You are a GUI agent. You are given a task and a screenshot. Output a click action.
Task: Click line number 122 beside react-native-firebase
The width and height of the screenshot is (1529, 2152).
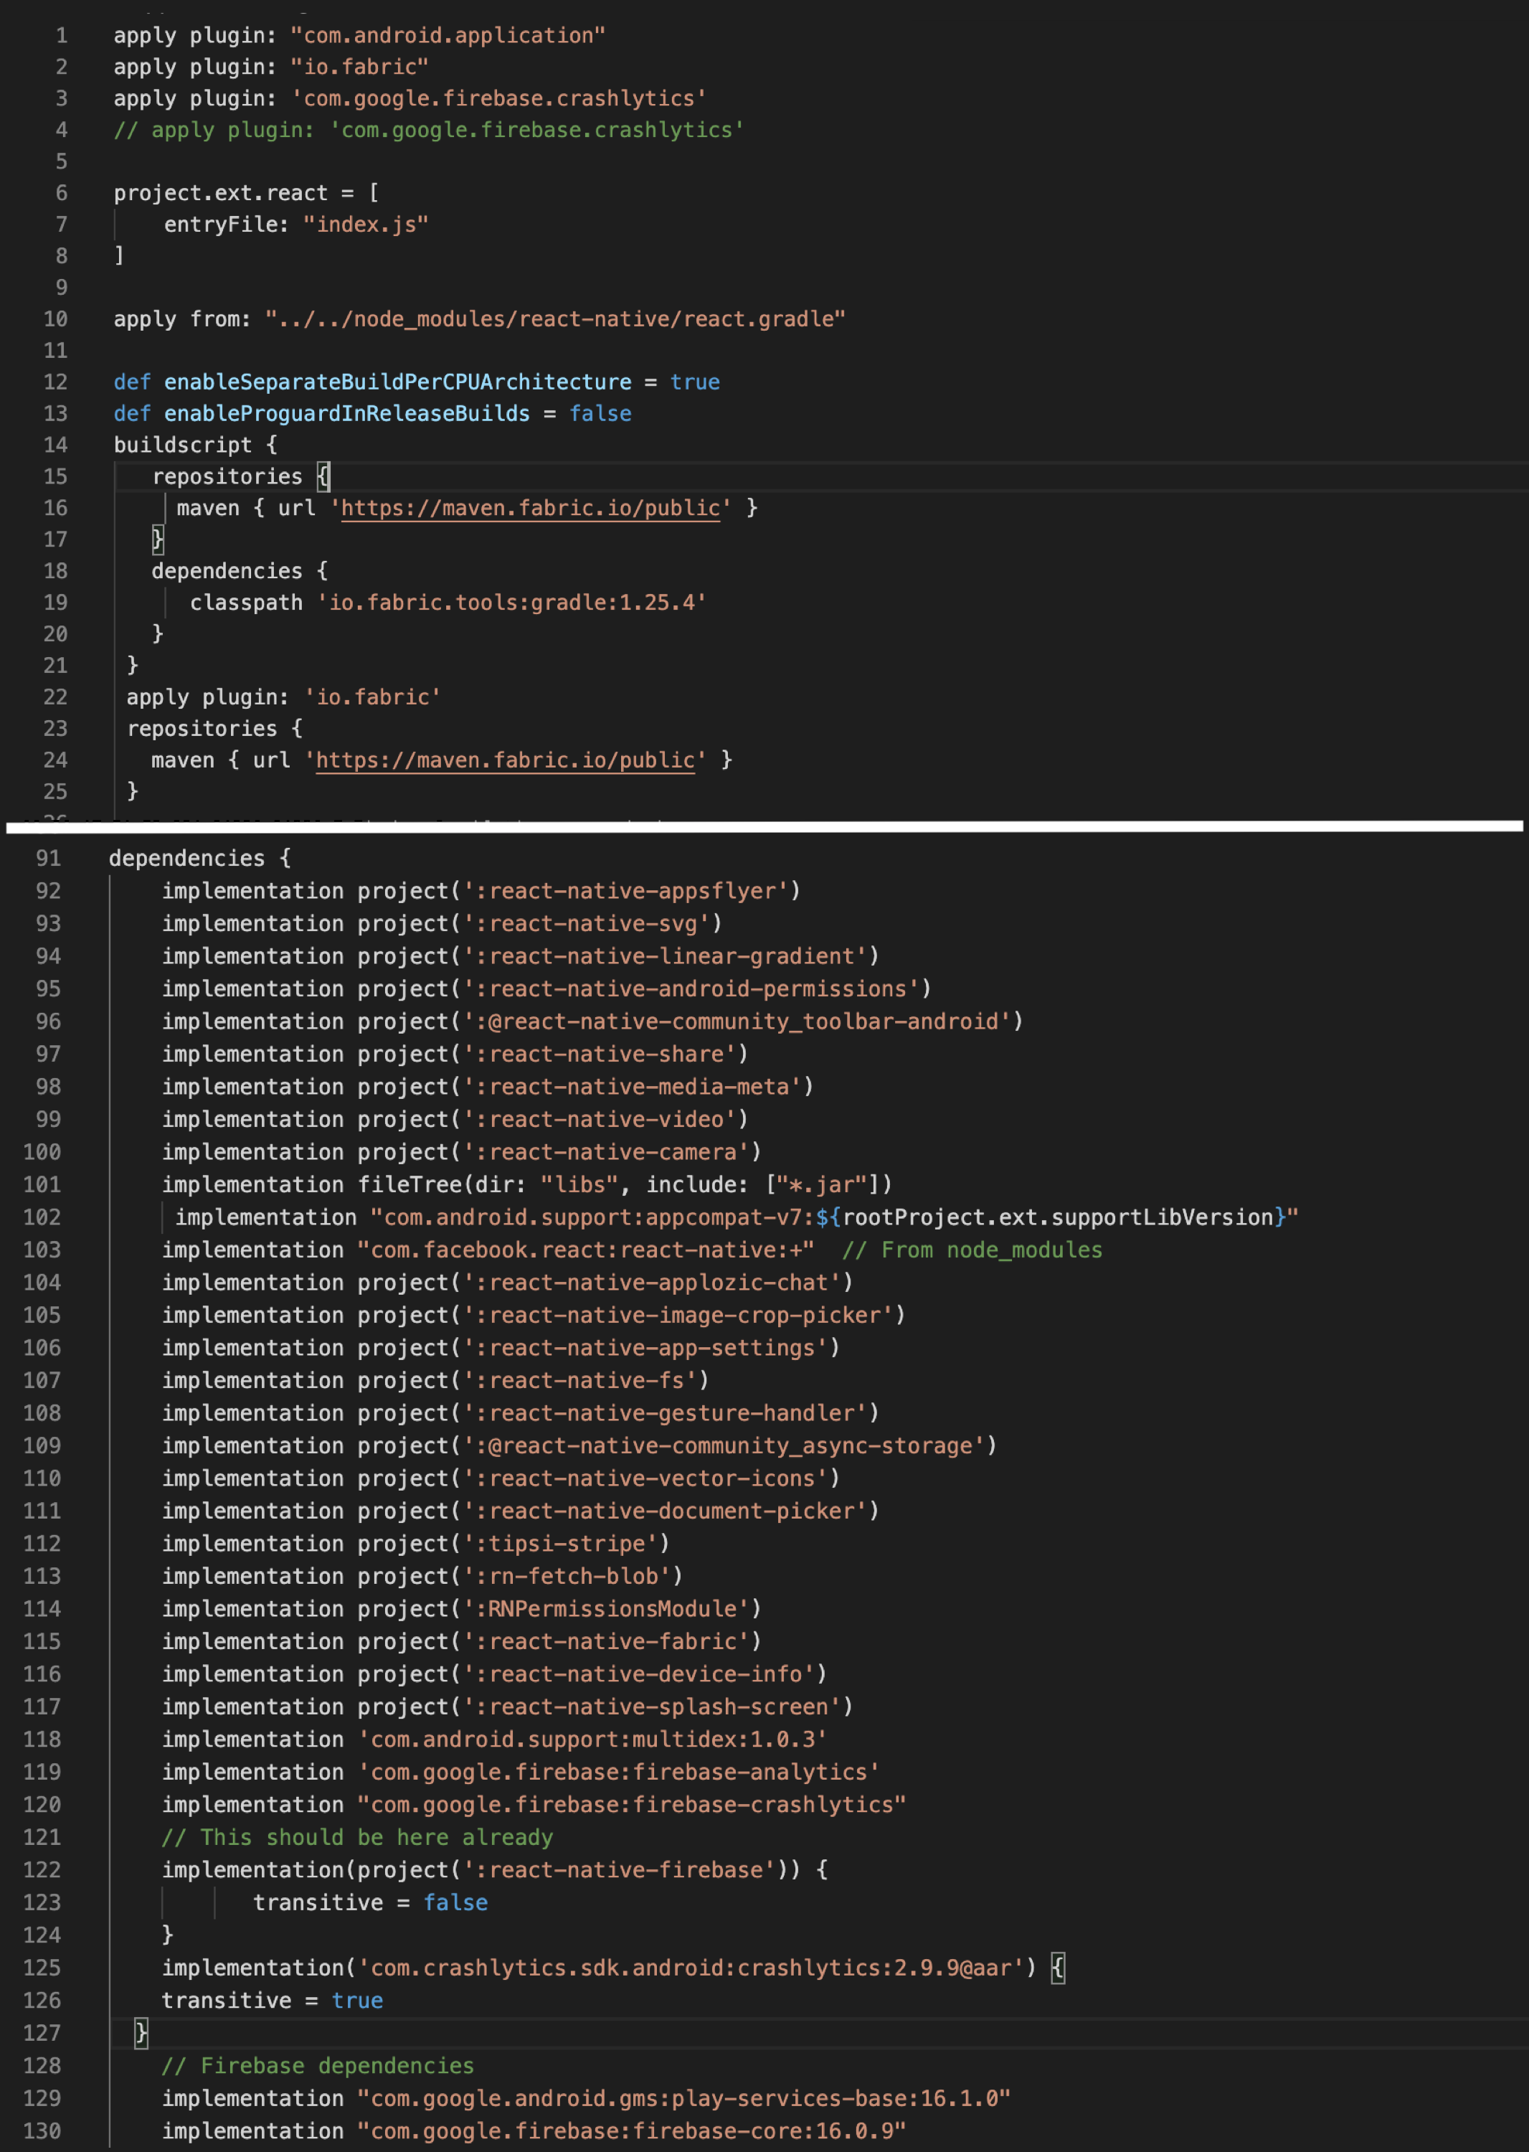[42, 1869]
